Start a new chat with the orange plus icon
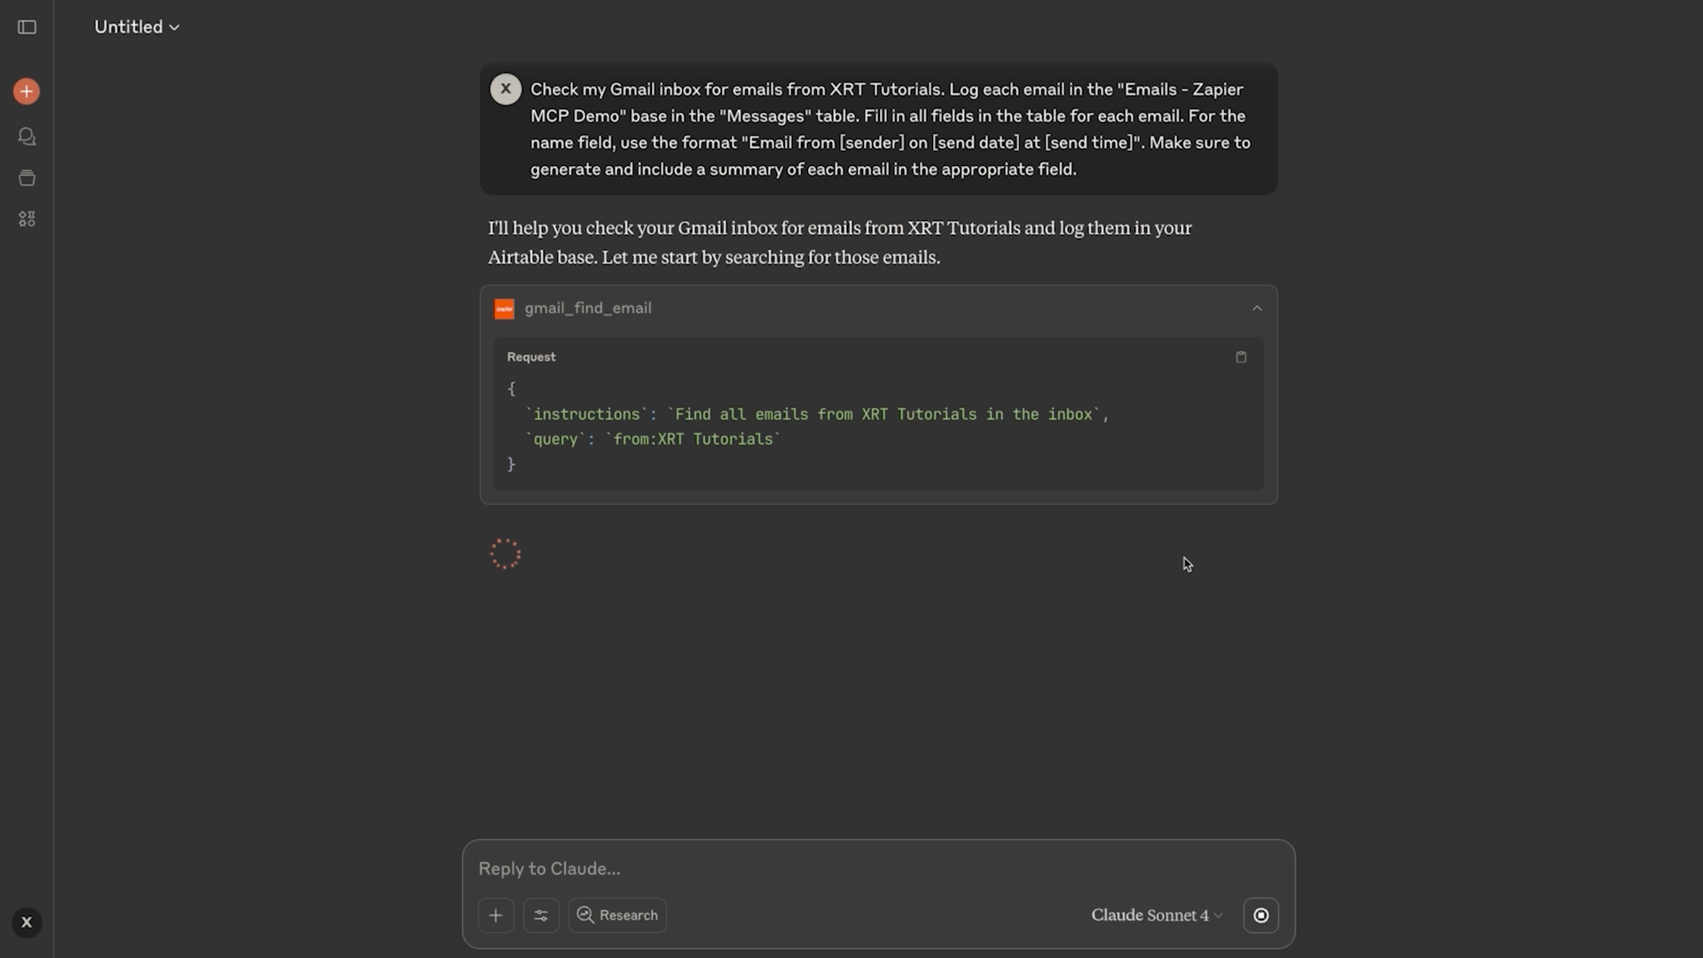This screenshot has height=958, width=1703. click(27, 90)
